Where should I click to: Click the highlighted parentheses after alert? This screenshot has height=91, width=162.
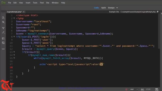[x=102, y=64]
